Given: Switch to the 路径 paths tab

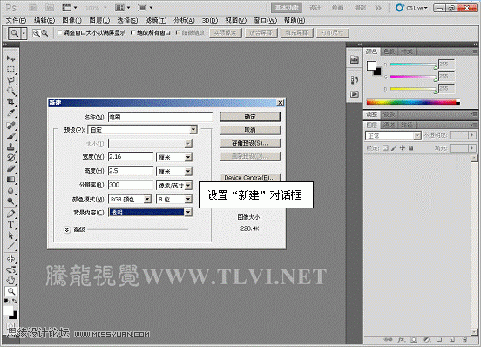Looking at the screenshot, I should (407, 125).
